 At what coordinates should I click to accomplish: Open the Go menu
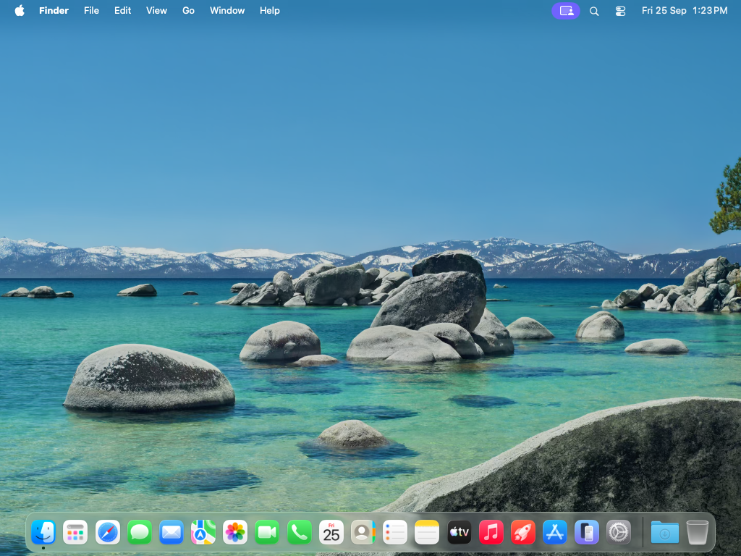click(x=188, y=10)
